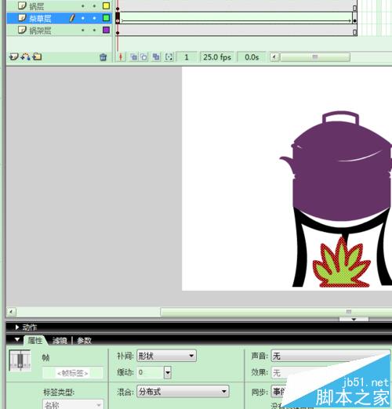Select end keyframe of 柴草层 layer
This screenshot has width=392, height=409.
click(x=354, y=18)
